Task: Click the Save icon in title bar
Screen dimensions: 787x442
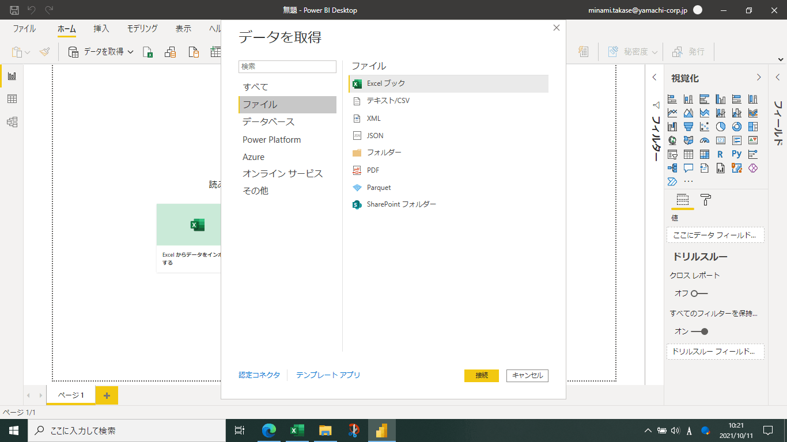Action: (x=14, y=10)
